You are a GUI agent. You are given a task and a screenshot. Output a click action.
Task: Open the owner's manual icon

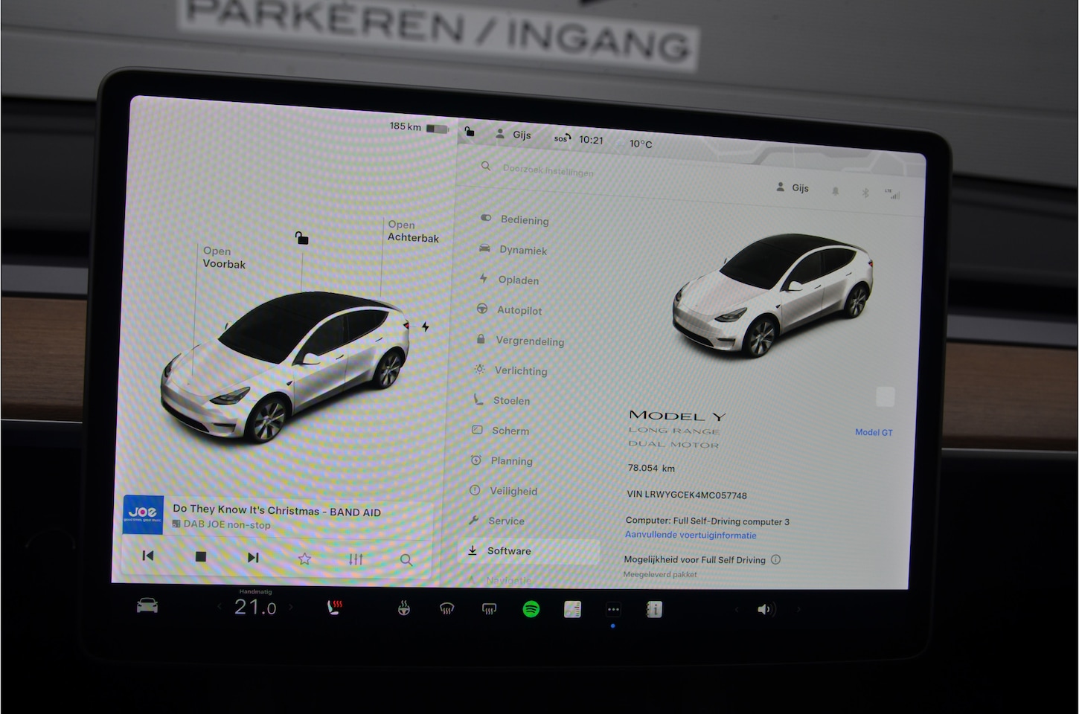tap(653, 610)
